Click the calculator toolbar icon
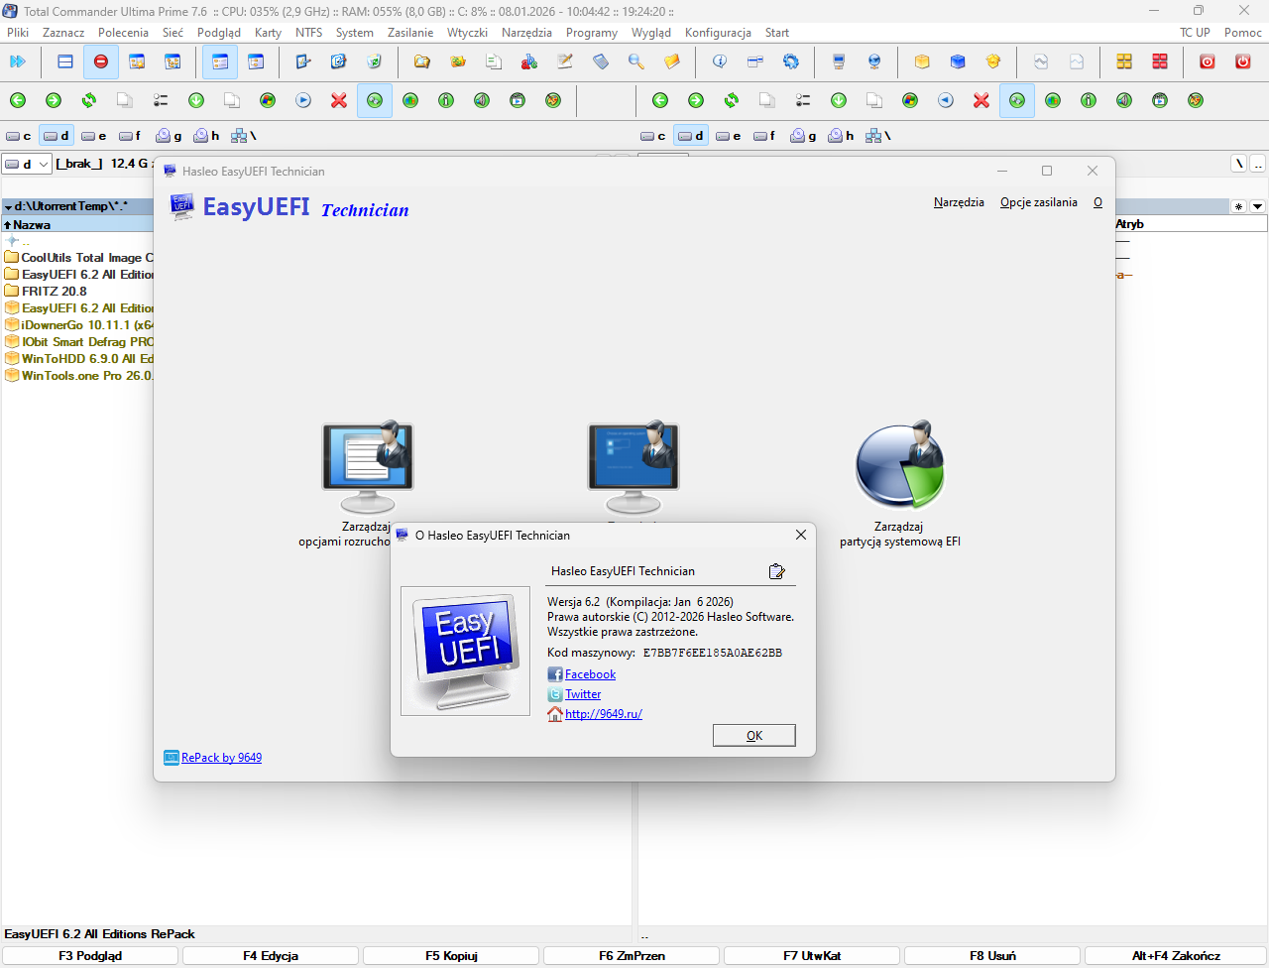This screenshot has width=1269, height=968. point(601,61)
